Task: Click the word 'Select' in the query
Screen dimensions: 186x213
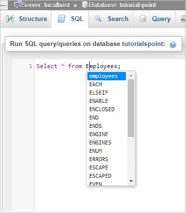Action: pos(47,66)
